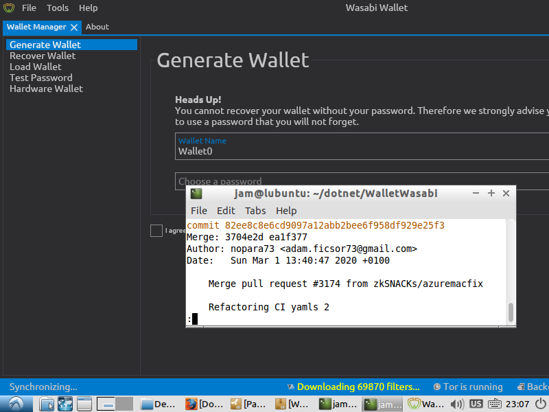Launch the web browser quick-launch icon
This screenshot has width=549, height=412.
pyautogui.click(x=65, y=404)
